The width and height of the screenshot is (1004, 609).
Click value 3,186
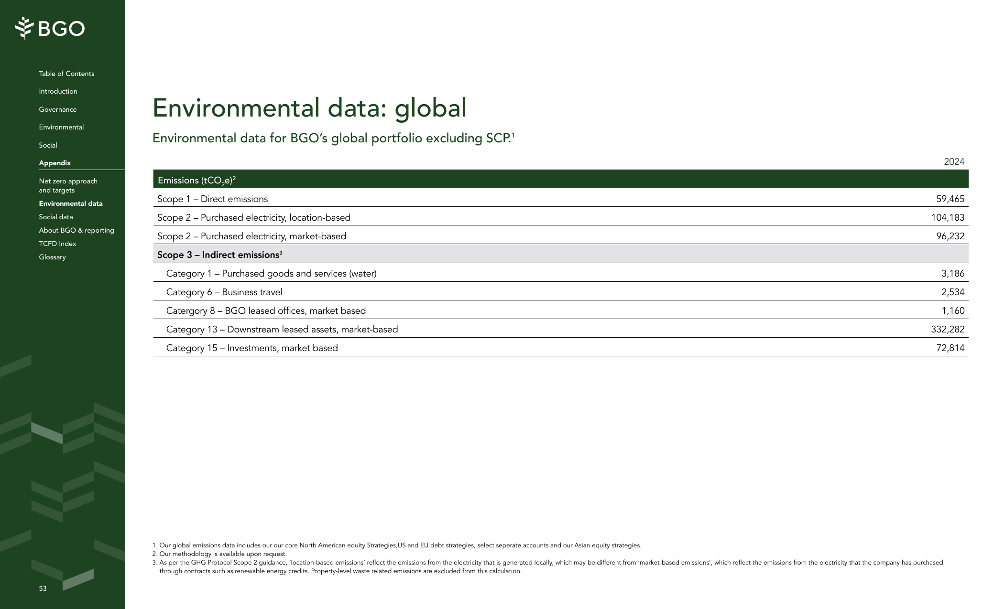(953, 274)
